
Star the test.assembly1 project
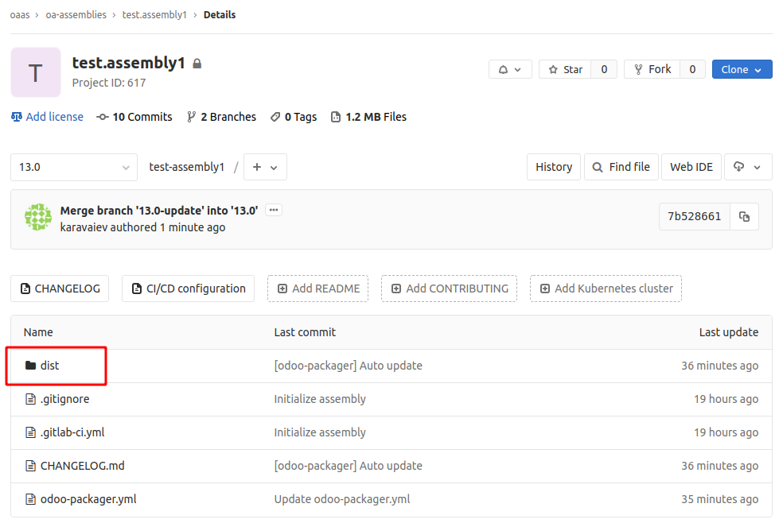[x=566, y=69]
